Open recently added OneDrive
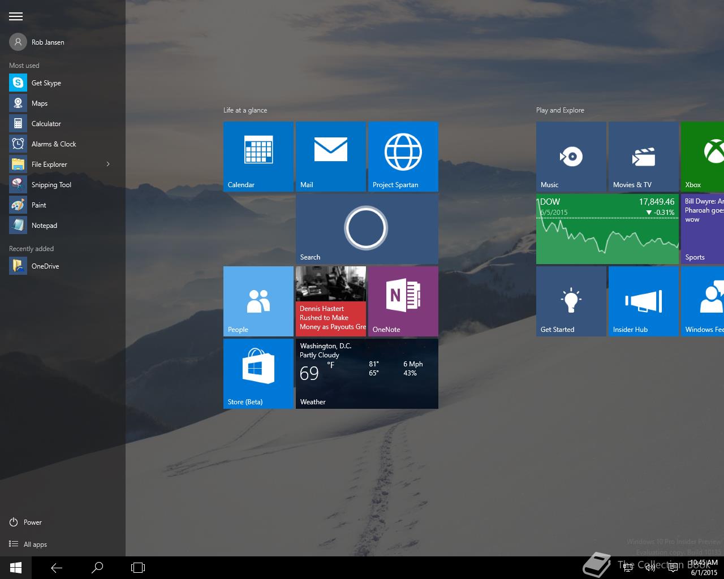724x579 pixels. tap(62, 266)
